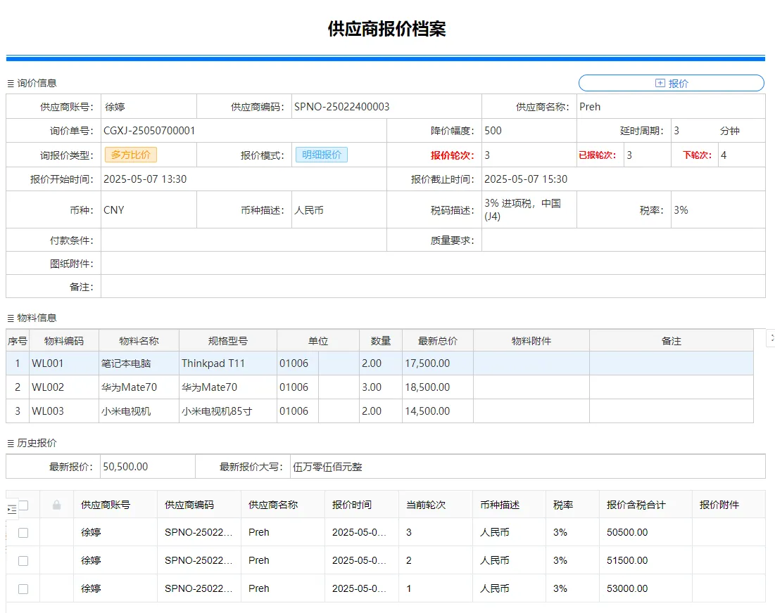The image size is (775, 613).
Task: Select material row WL001 笔记本电脑
Action: point(379,363)
